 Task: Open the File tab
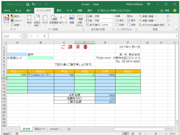point(7,11)
